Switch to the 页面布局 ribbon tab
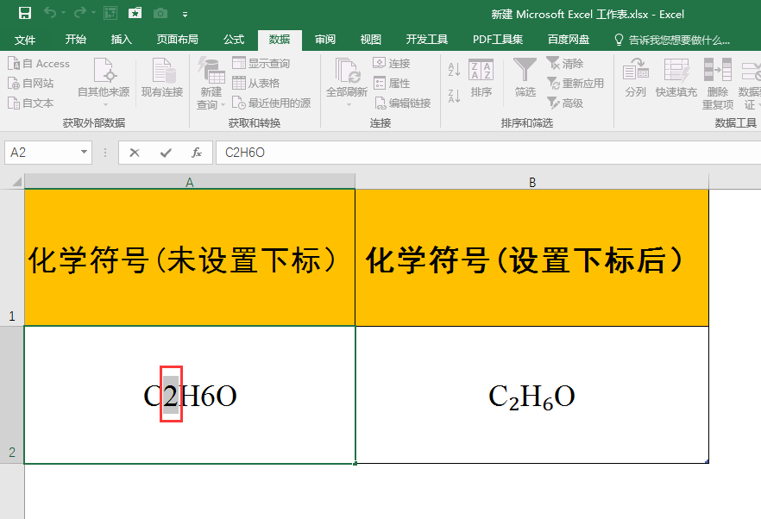761x519 pixels. pos(177,40)
